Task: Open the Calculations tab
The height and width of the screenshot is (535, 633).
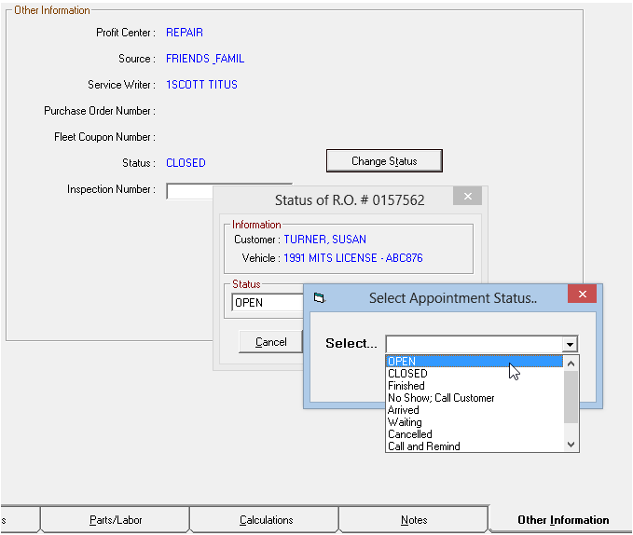Action: (266, 520)
